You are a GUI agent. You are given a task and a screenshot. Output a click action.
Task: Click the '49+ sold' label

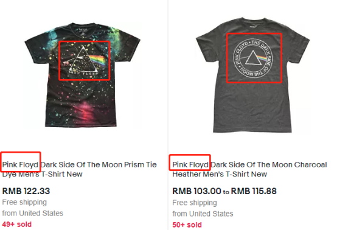pos(17,224)
